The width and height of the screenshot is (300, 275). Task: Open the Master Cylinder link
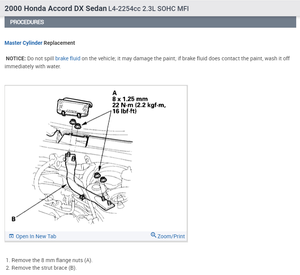[x=23, y=43]
